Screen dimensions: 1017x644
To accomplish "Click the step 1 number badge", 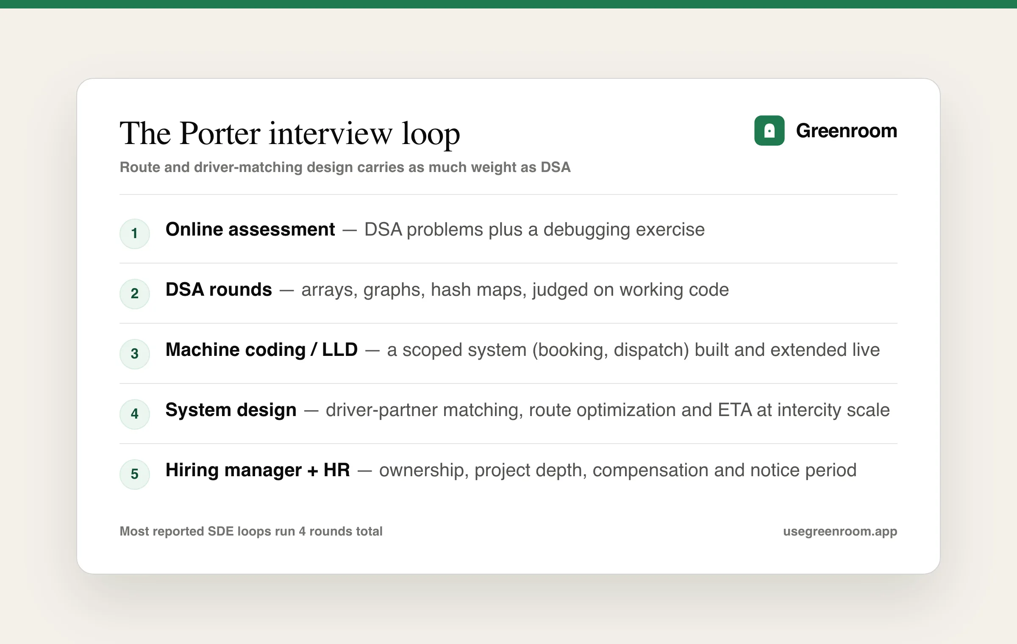I will click(x=135, y=233).
